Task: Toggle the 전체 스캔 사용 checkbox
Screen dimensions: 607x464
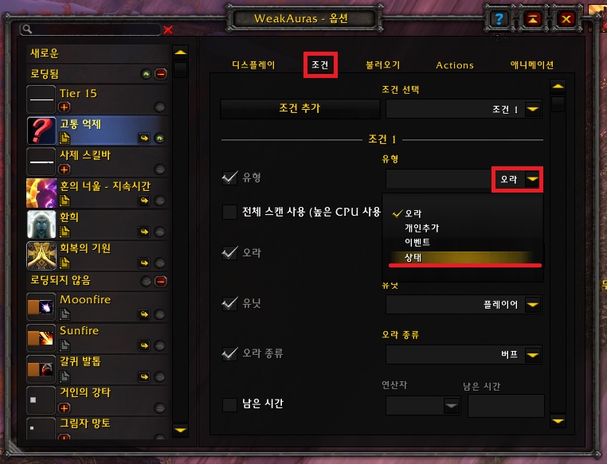Action: [x=229, y=212]
